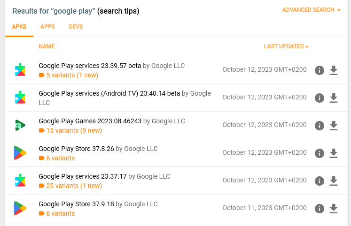Sort results by Last Updated column
Image resolution: width=351 pixels, height=226 pixels.
(286, 46)
